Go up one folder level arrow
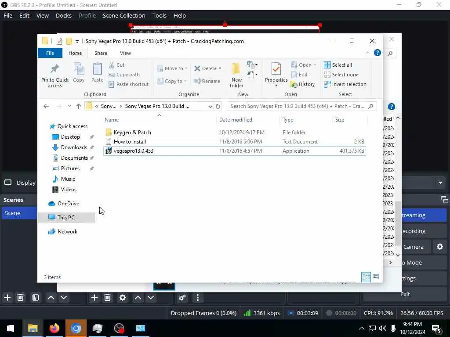 point(79,106)
